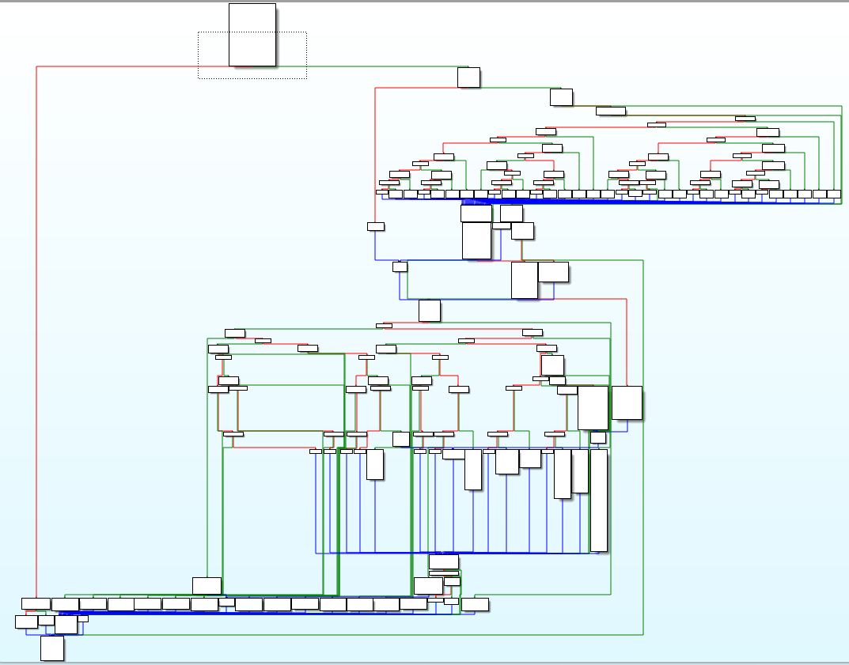Click the leftmost node in the bottom row
Viewport: 849px width, 665px height.
36,604
